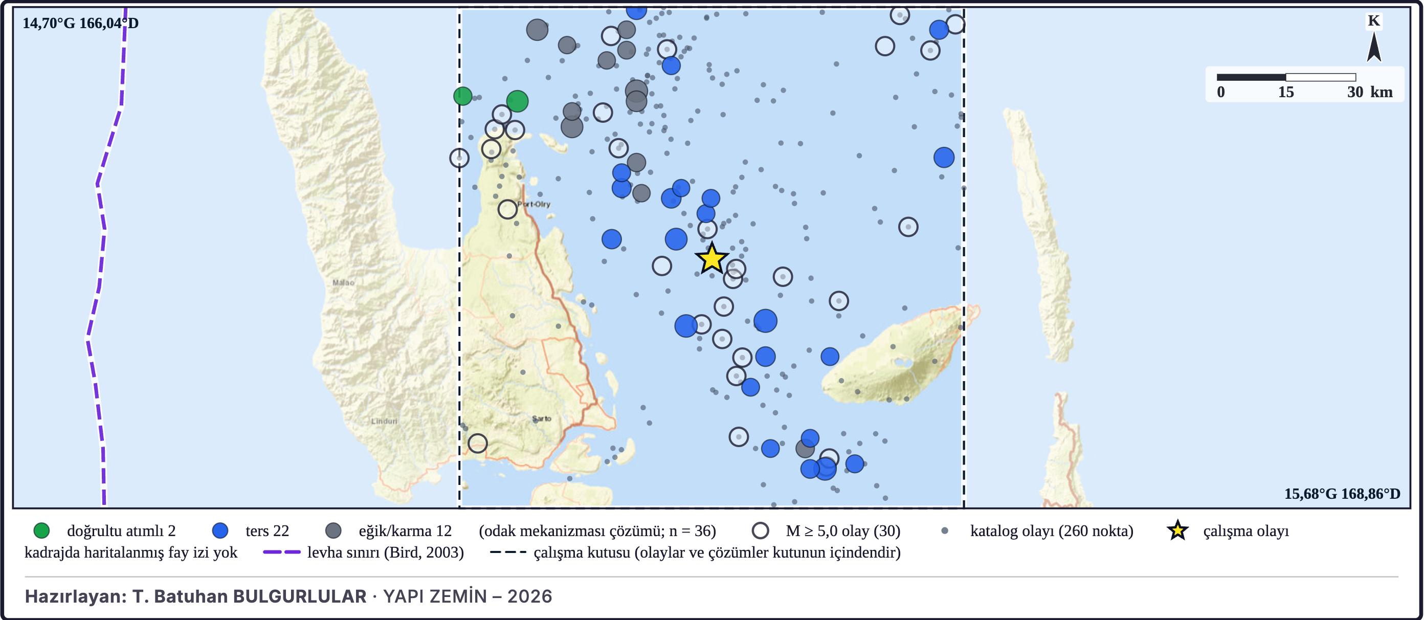The width and height of the screenshot is (1424, 620).
Task: Click the 'çalışma kutusu' legend description text
Action: click(x=717, y=552)
